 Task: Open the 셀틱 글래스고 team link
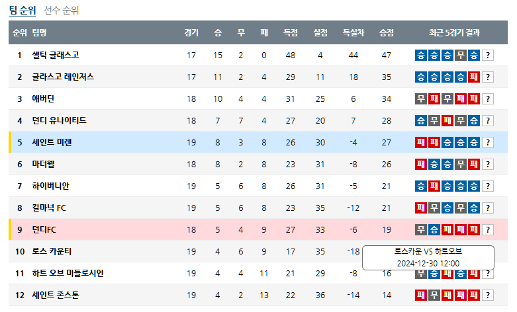pos(56,55)
